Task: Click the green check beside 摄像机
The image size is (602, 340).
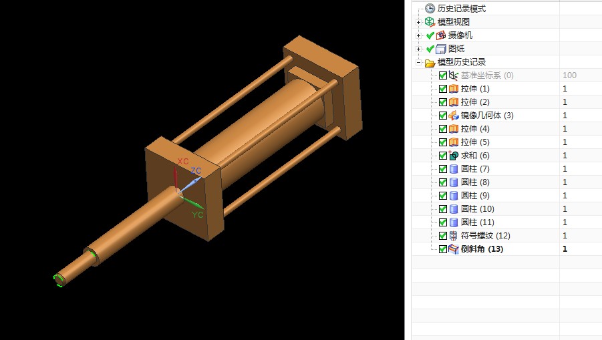Action: (430, 35)
